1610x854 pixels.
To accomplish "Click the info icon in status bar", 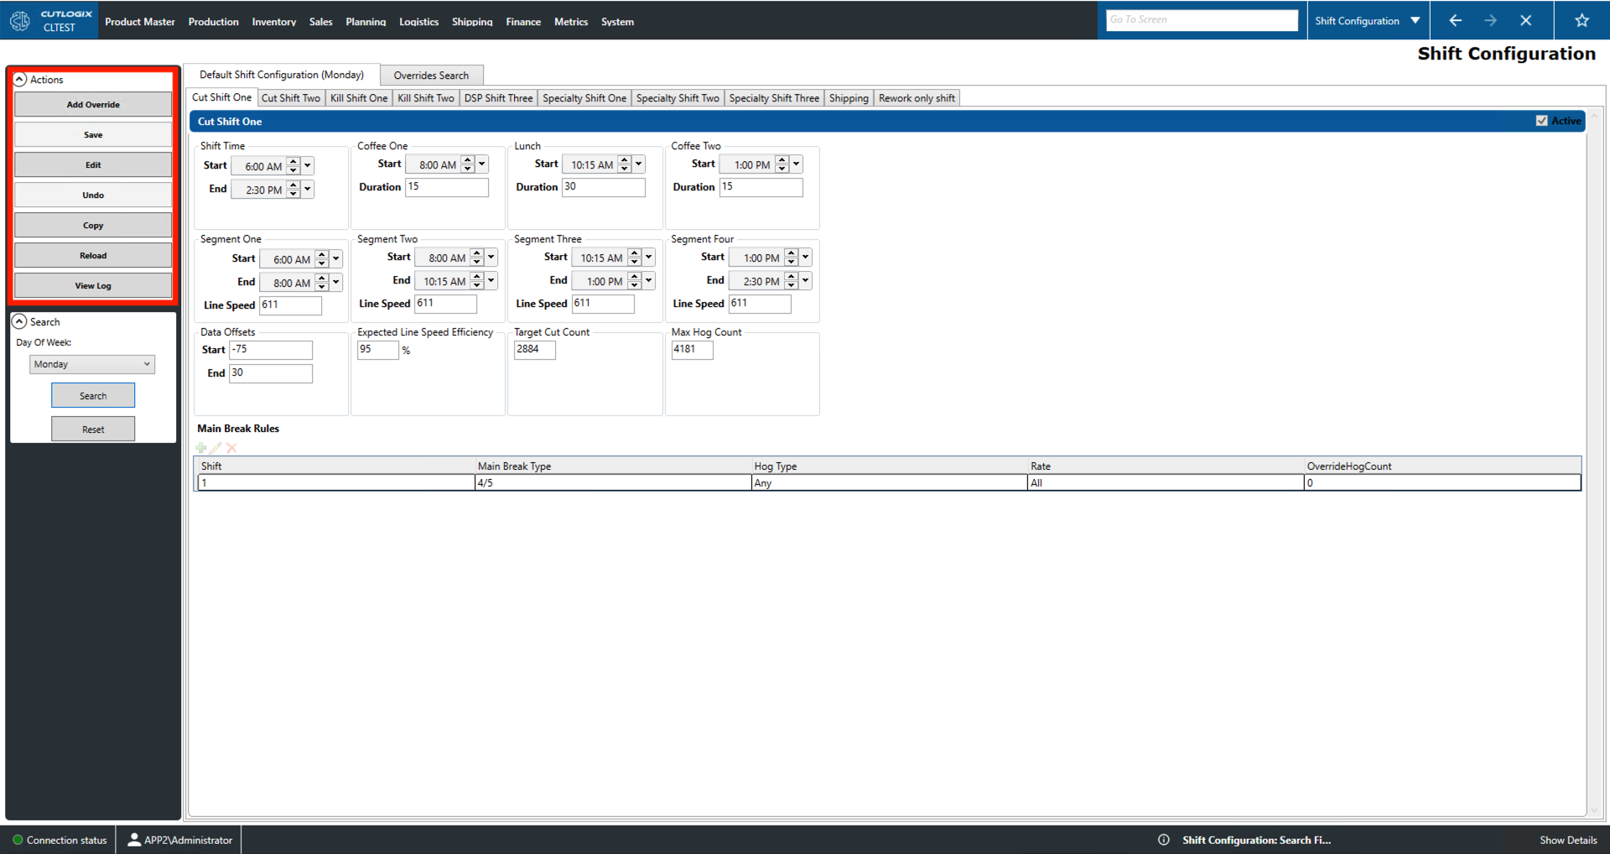I will (1164, 840).
